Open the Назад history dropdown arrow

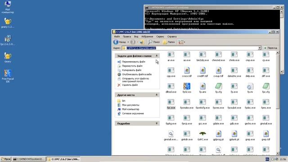[128, 42]
